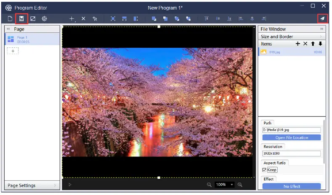Click the Resolution field 1920x1080
The width and height of the screenshot is (332, 195).
[x=292, y=153]
